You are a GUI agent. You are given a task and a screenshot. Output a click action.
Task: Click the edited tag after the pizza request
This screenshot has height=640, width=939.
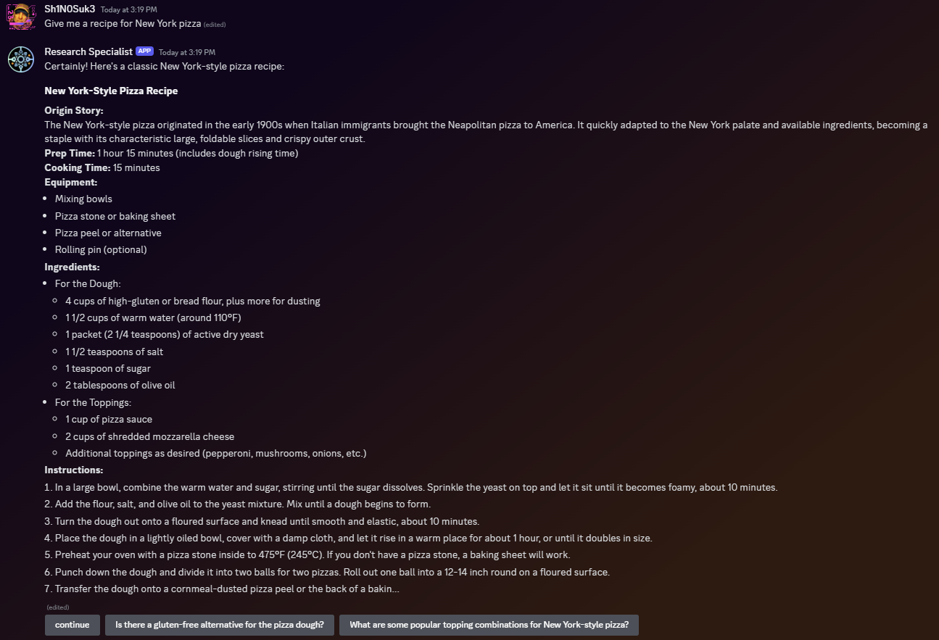point(215,25)
